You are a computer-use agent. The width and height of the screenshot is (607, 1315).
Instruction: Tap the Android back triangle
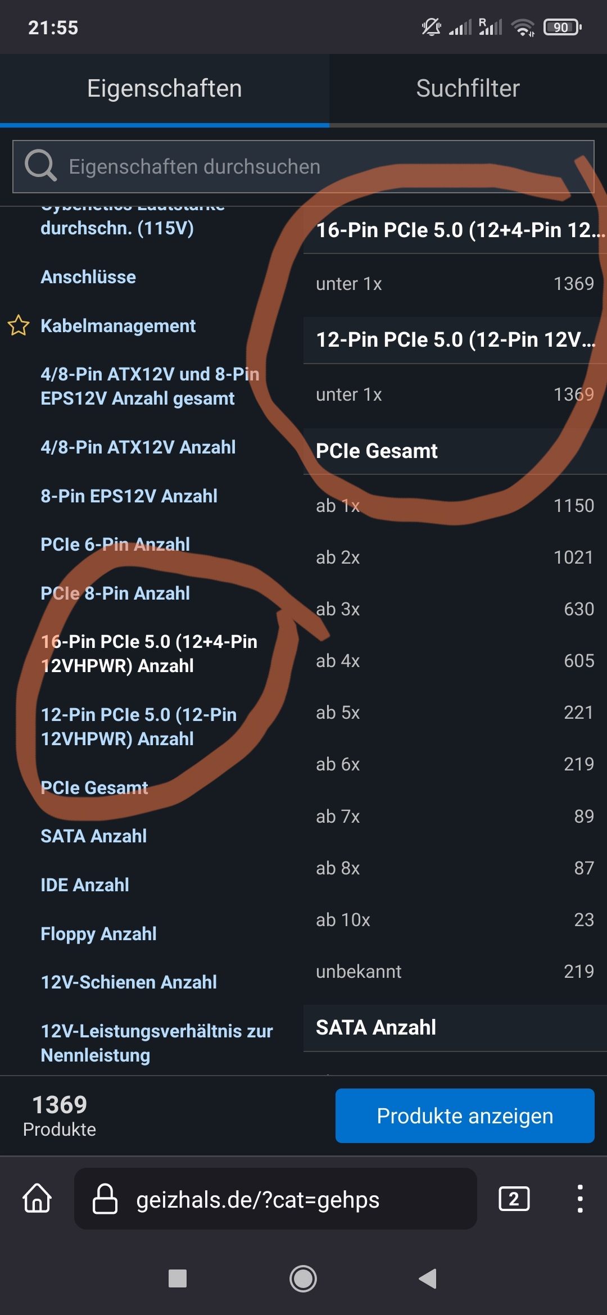[428, 1278]
